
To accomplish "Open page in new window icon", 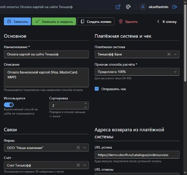I will (x=118, y=7).
